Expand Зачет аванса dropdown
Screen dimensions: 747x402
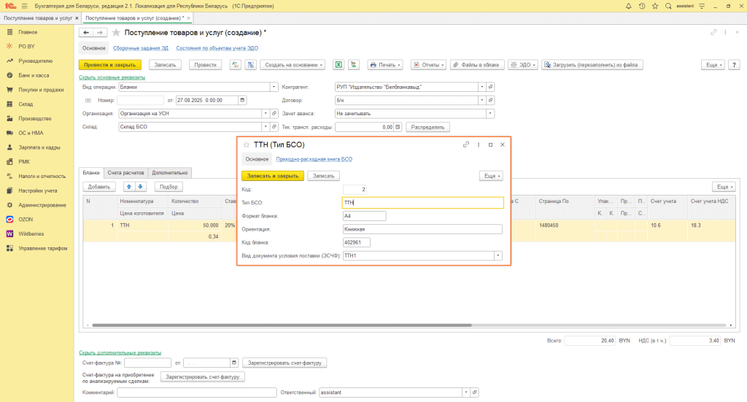(489, 113)
